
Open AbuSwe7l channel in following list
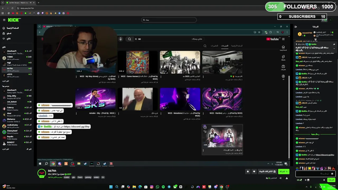coord(17,52)
